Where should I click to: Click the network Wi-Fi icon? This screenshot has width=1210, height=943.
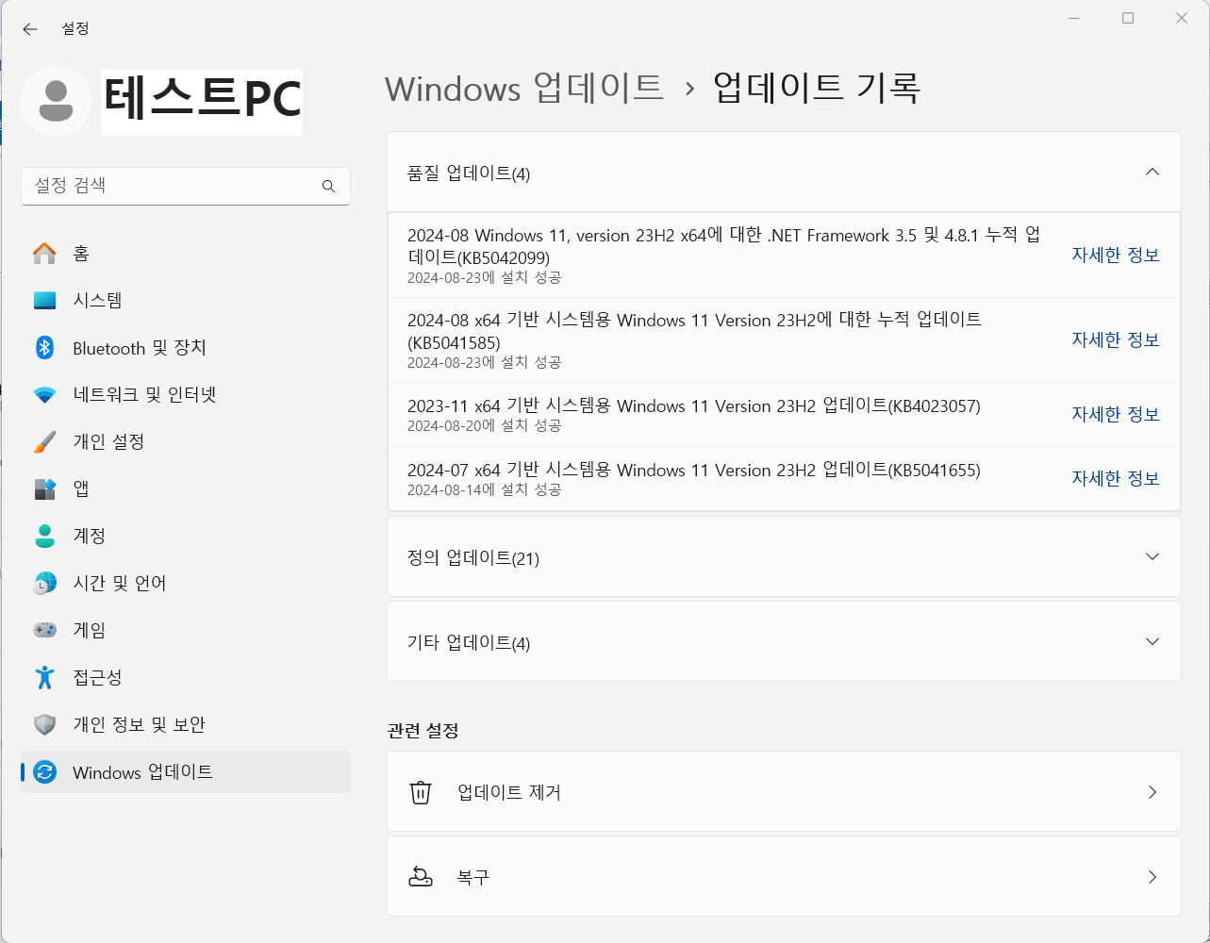[44, 395]
